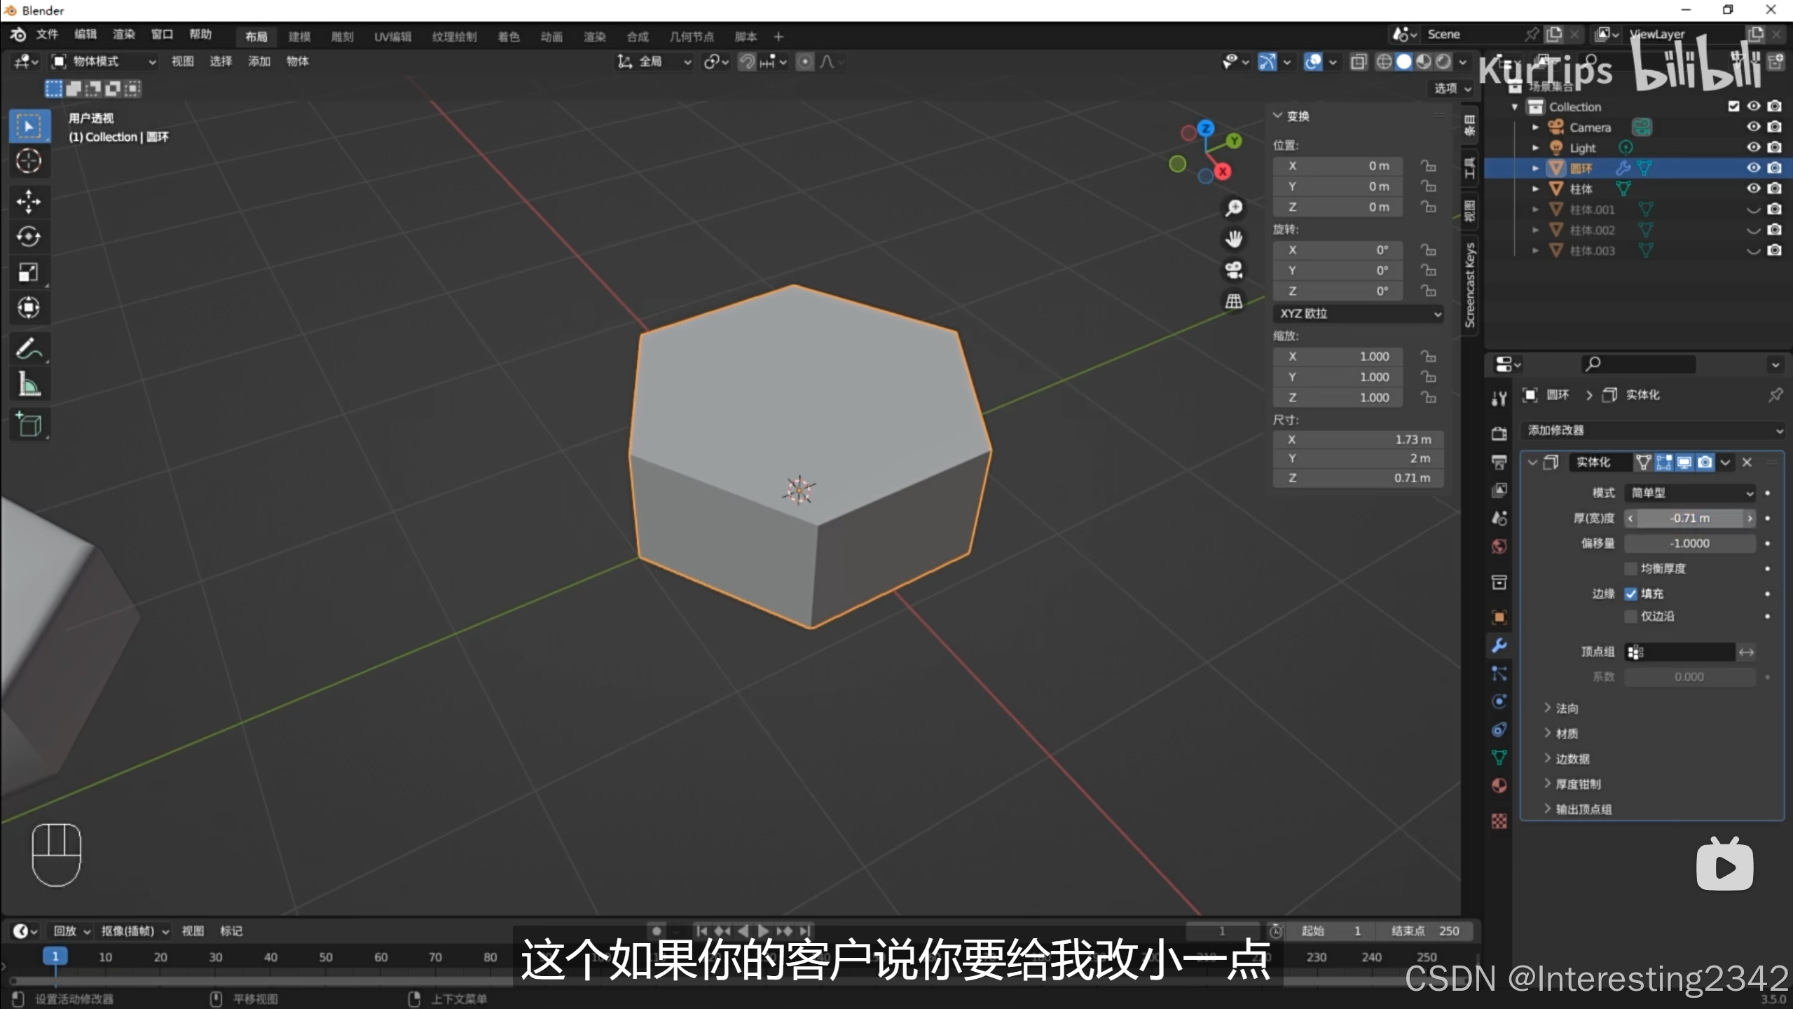1793x1009 pixels.
Task: Uncheck the 填充 checkbox
Action: pos(1631,593)
